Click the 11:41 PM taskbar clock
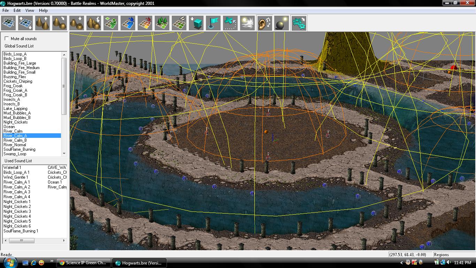The image size is (476, 268). 463,262
